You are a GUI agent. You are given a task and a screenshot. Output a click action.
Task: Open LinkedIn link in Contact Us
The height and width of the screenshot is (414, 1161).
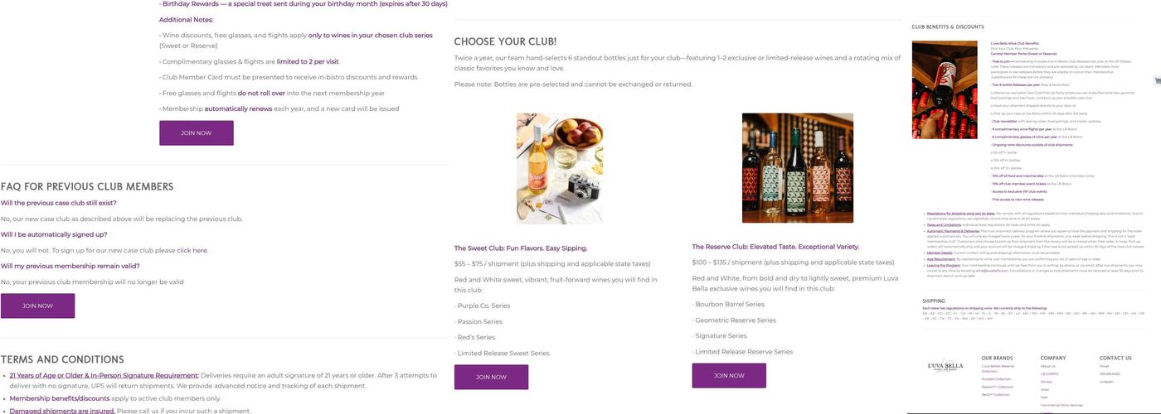[x=1106, y=382]
